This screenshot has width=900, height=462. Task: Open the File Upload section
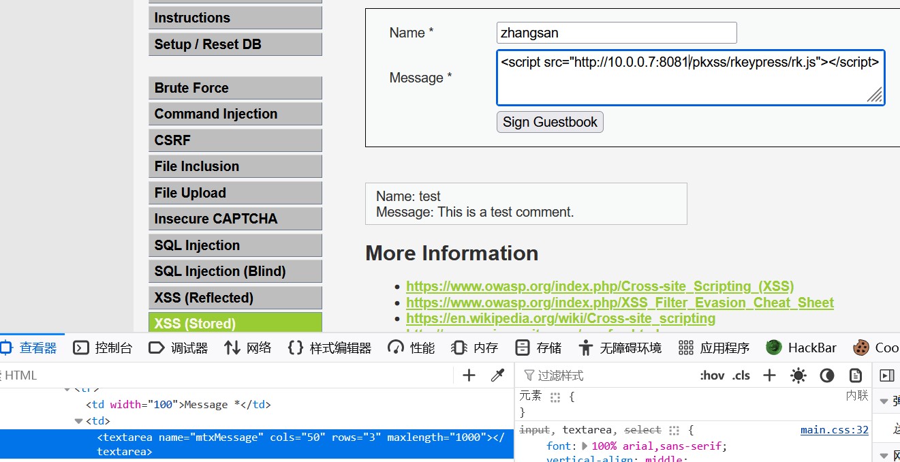(235, 193)
